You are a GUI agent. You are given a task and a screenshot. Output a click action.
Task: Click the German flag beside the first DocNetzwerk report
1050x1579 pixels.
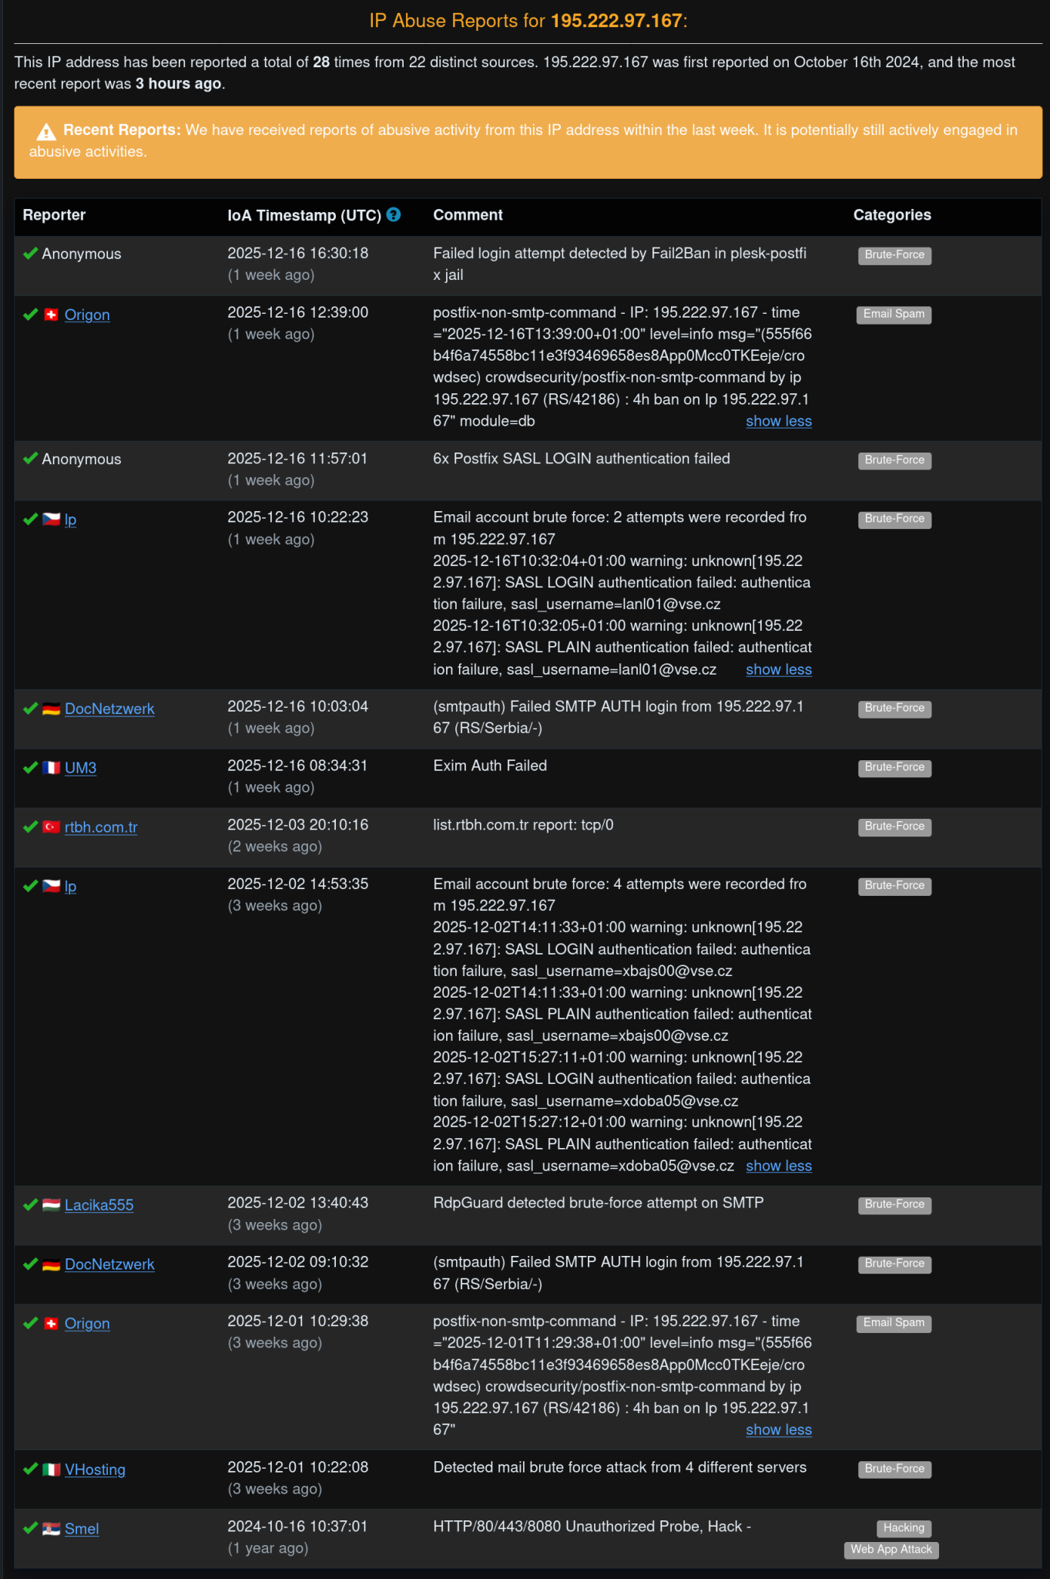click(x=52, y=709)
